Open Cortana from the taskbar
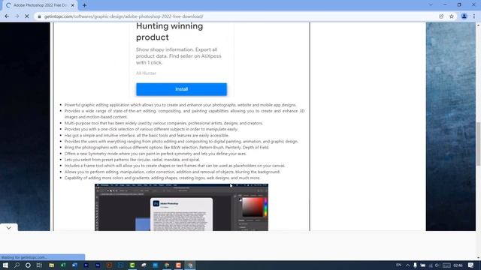The height and width of the screenshot is (270, 481). (28, 265)
